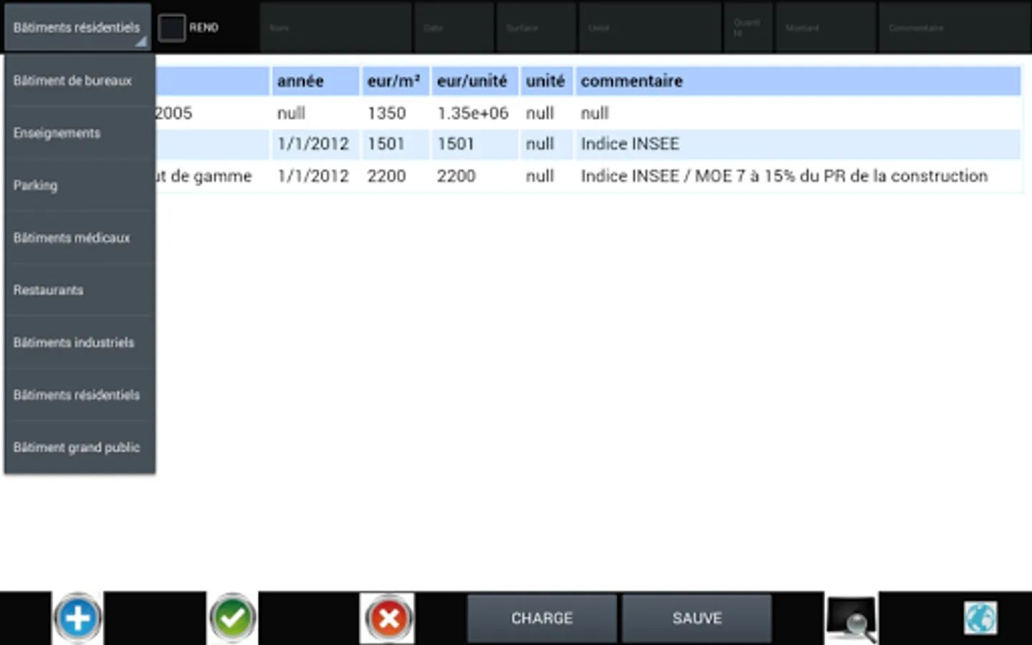Choose Enseignements in the dropdown
The image size is (1032, 645).
(x=80, y=133)
